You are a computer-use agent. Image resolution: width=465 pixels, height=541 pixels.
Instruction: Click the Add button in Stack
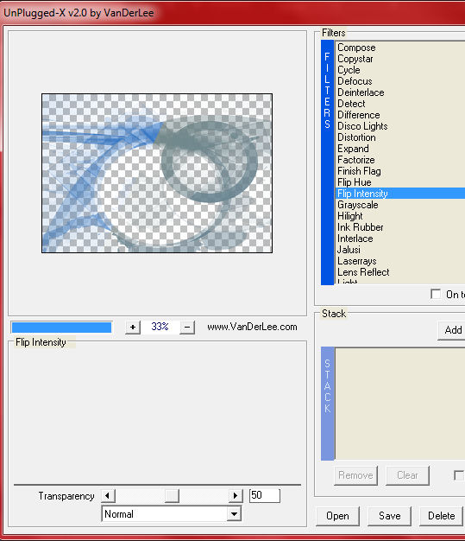point(451,330)
